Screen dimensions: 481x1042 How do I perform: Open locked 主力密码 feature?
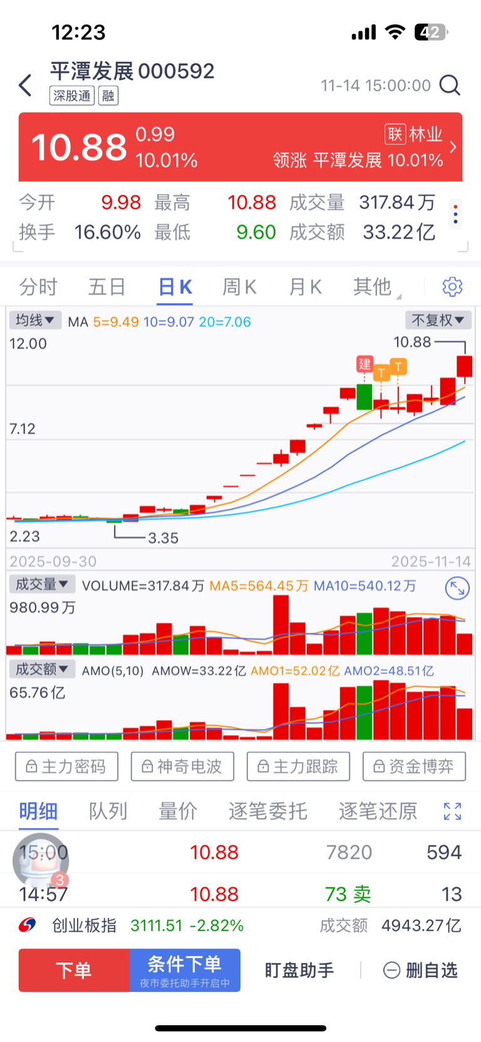tap(66, 766)
